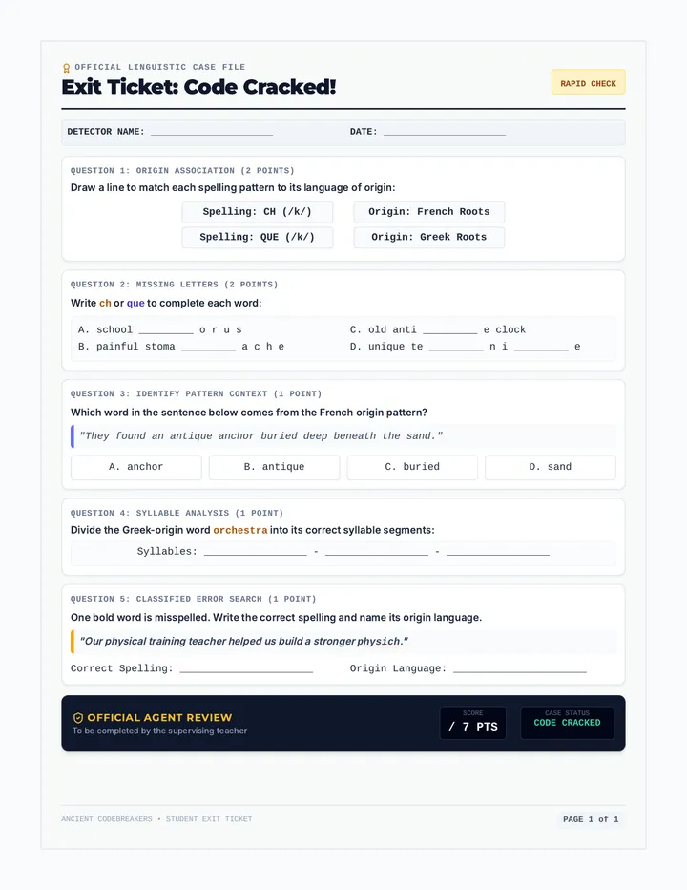The image size is (687, 890).
Task: Click the Code Cracked case status box
Action: (568, 723)
